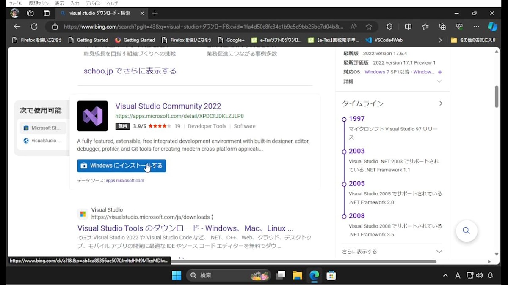Click the Windows にインストールする button
Screen dimensions: 508x285
[x=121, y=166]
